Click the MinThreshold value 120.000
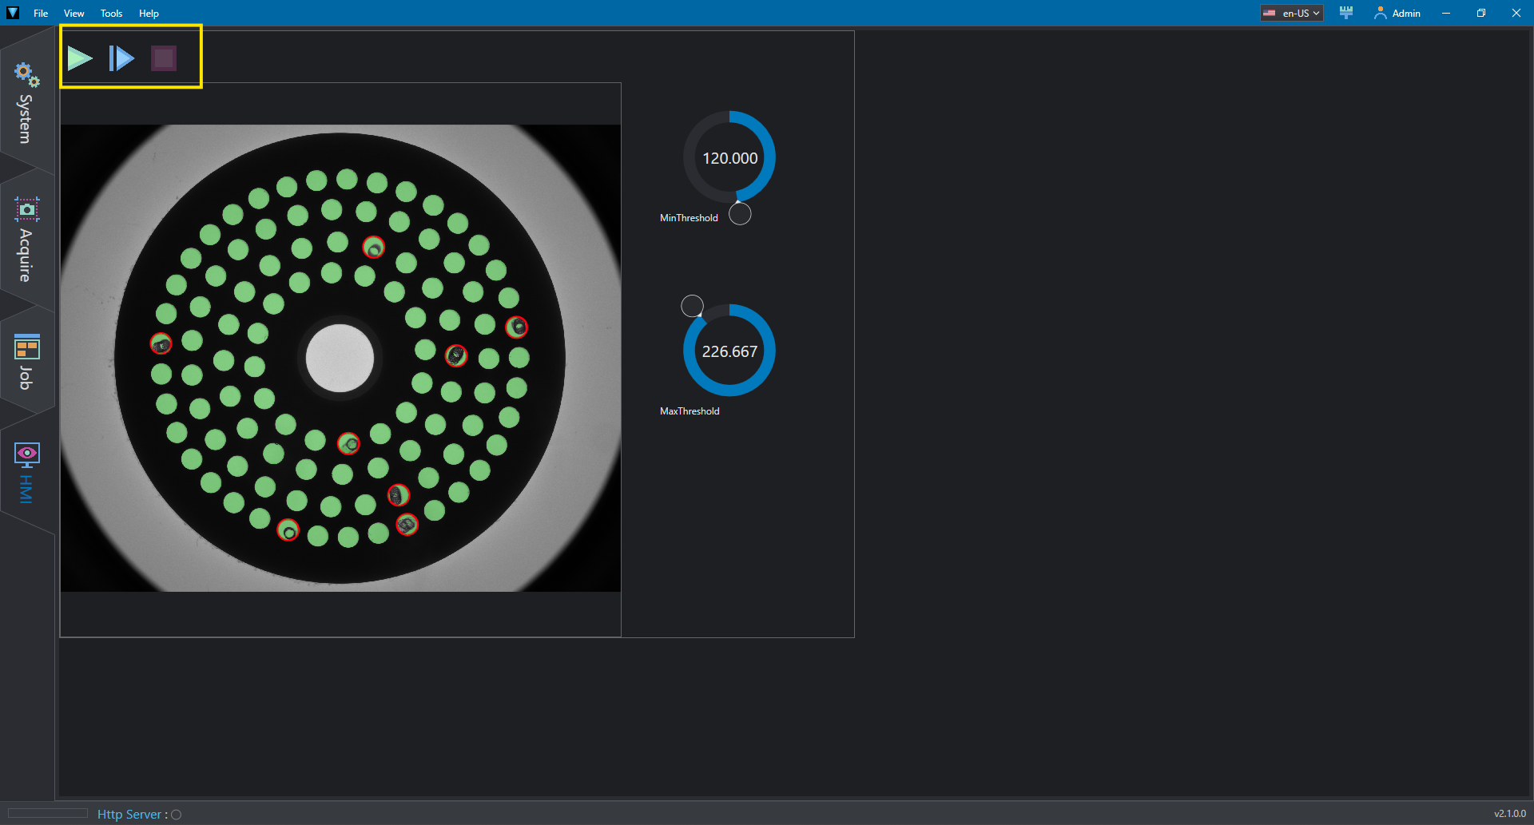 pos(730,158)
